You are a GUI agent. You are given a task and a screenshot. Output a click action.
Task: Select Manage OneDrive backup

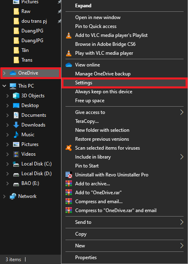click(125, 74)
